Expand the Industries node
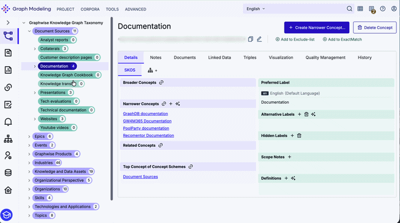 [29, 163]
